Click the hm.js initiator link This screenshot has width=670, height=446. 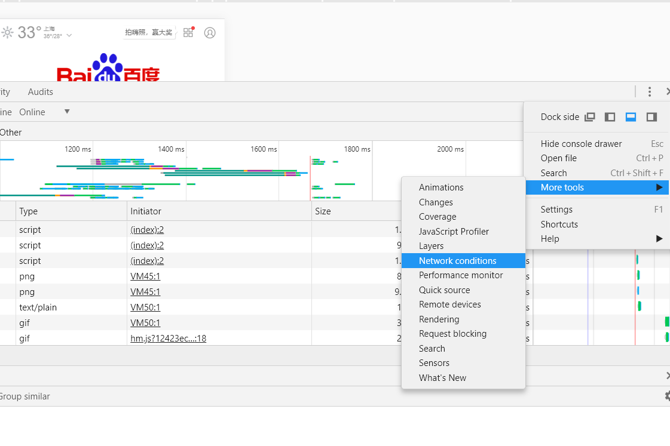tap(168, 339)
